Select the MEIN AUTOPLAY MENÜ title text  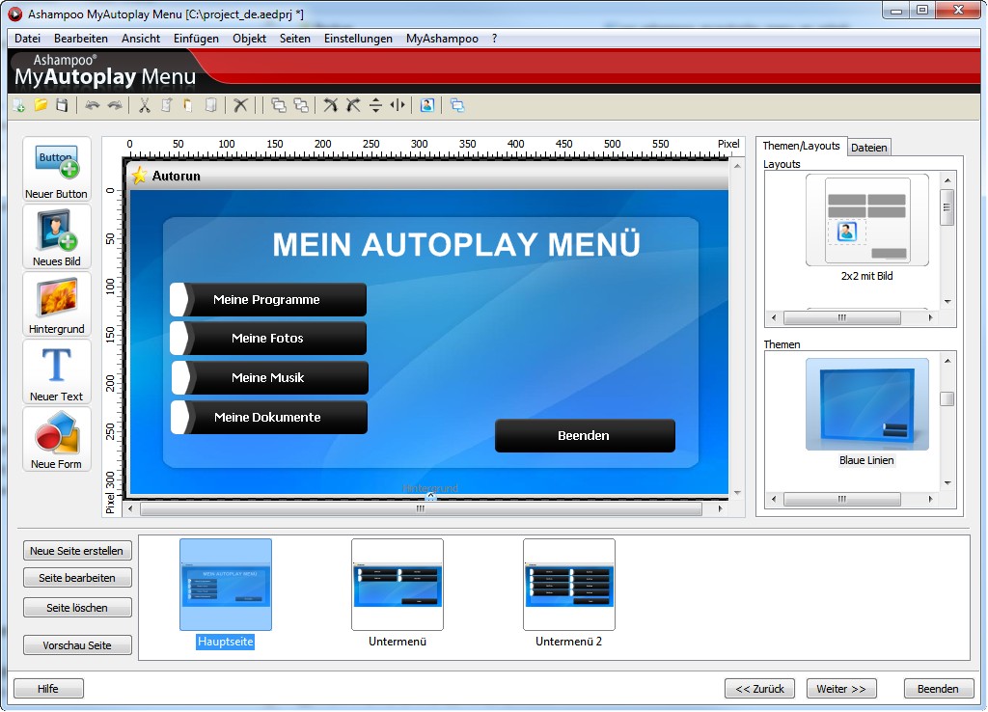[456, 244]
